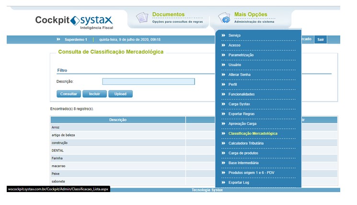Viewport: 357px width, 205px height.
Task: Click the double-arrow icon beside Classificação Mercadológica
Action: point(223,133)
